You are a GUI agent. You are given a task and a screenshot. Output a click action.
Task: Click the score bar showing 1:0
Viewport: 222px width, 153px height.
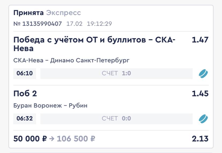116,73
